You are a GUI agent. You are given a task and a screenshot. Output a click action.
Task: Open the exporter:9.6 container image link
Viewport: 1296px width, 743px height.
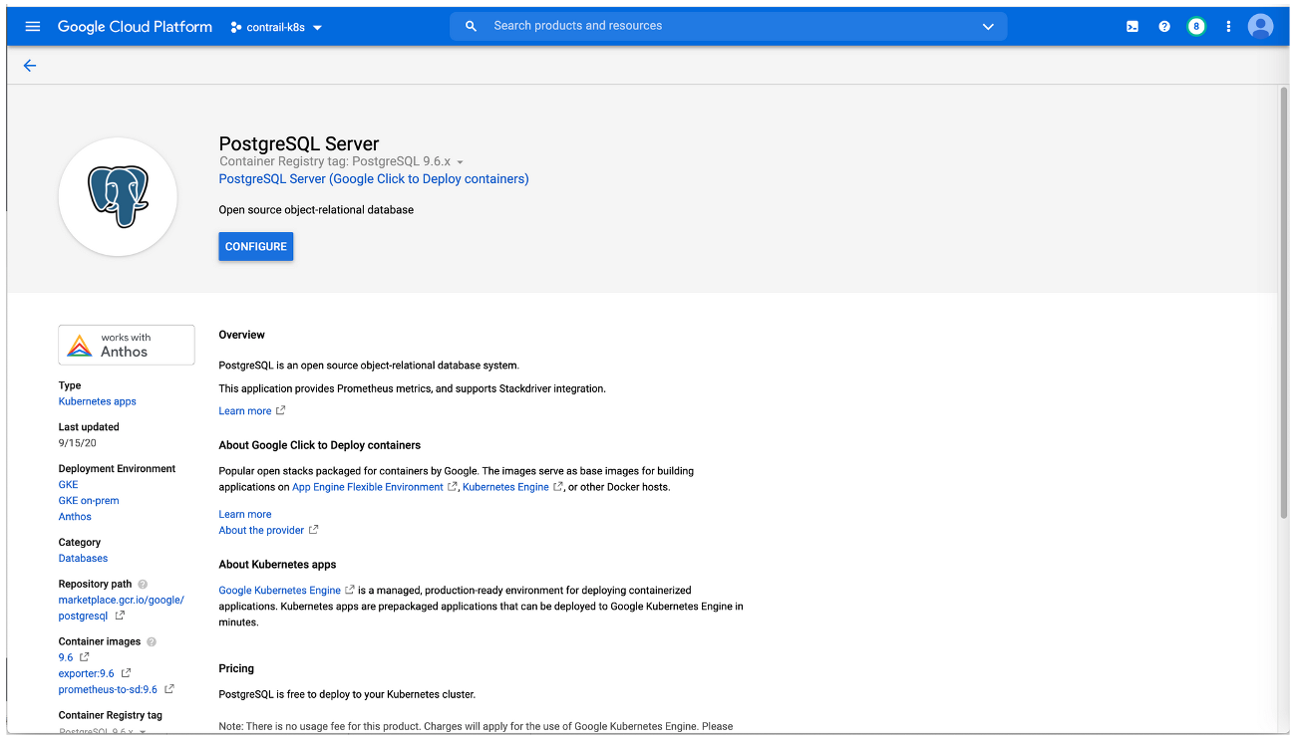click(x=87, y=674)
